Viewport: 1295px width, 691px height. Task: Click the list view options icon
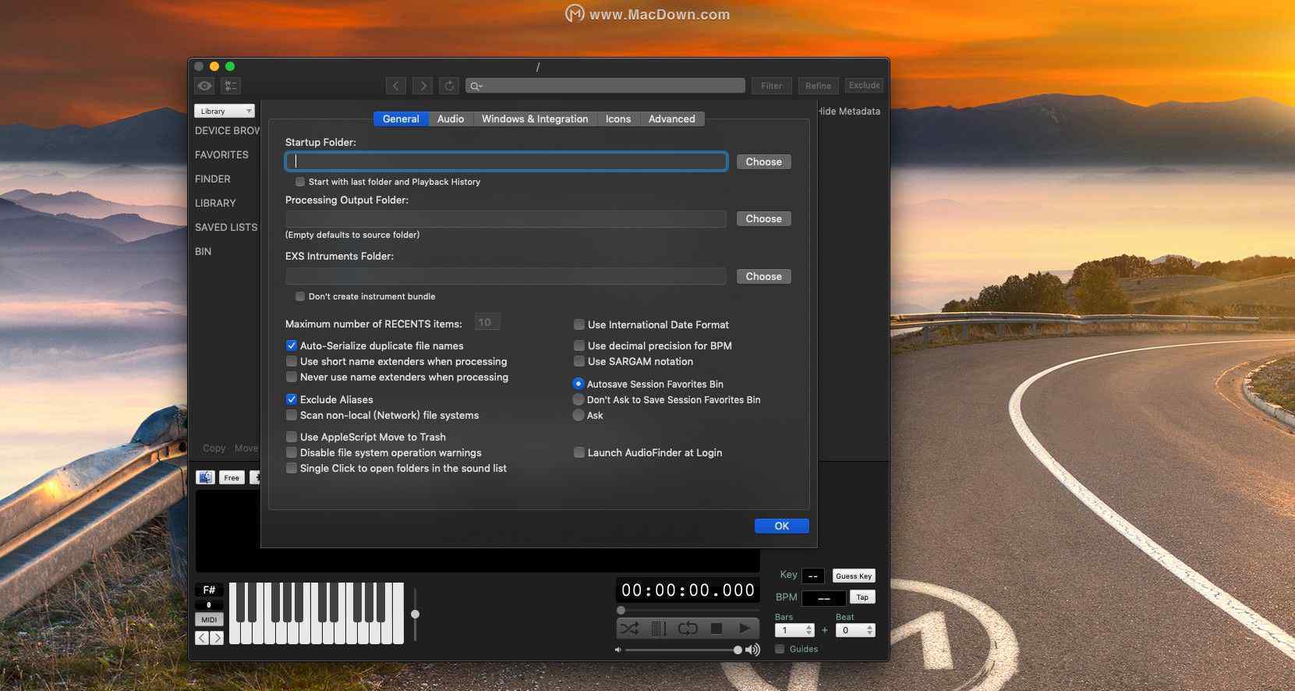pos(231,86)
